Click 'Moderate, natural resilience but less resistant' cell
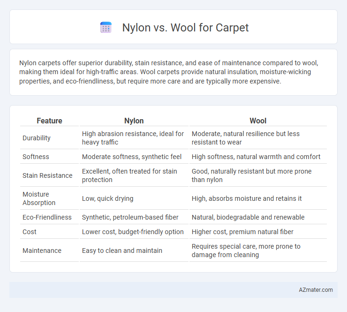Image resolution: width=347 pixels, height=312 pixels. [258, 138]
